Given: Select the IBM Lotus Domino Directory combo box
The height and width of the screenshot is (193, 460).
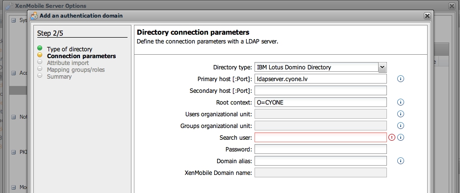Looking at the screenshot, I should click(320, 67).
